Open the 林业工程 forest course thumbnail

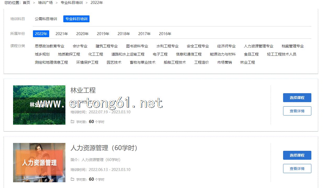(x=39, y=105)
